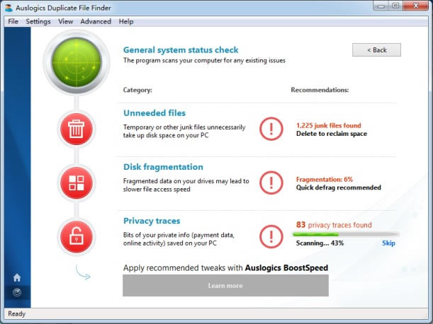The height and width of the screenshot is (324, 433).
Task: Open the View menu
Action: click(x=65, y=21)
